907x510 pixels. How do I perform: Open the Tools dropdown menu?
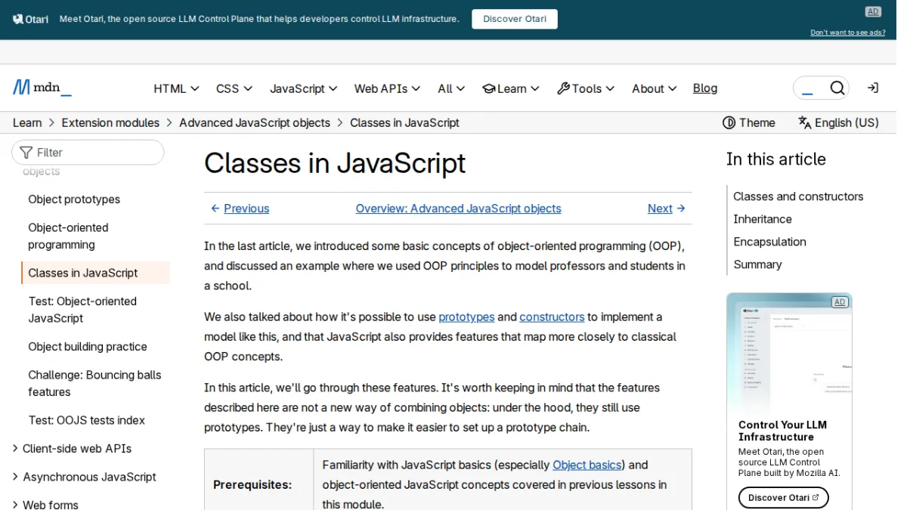pos(586,88)
